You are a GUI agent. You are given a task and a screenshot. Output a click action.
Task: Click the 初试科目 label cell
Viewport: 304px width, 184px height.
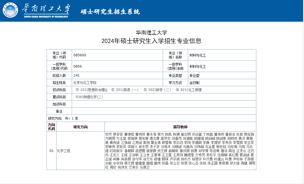[x=59, y=90]
